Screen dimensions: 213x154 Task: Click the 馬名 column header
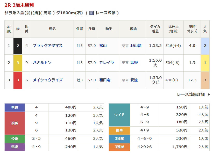coord(52,29)
